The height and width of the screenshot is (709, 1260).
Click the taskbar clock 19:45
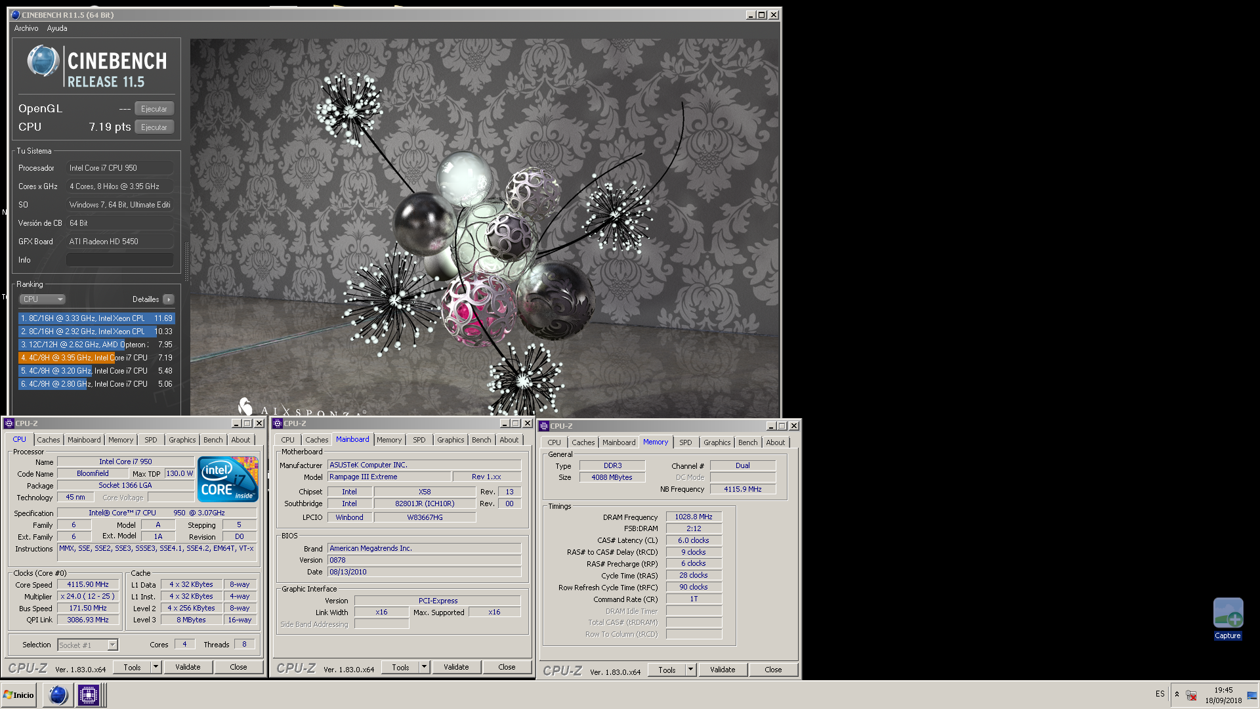pos(1223,690)
